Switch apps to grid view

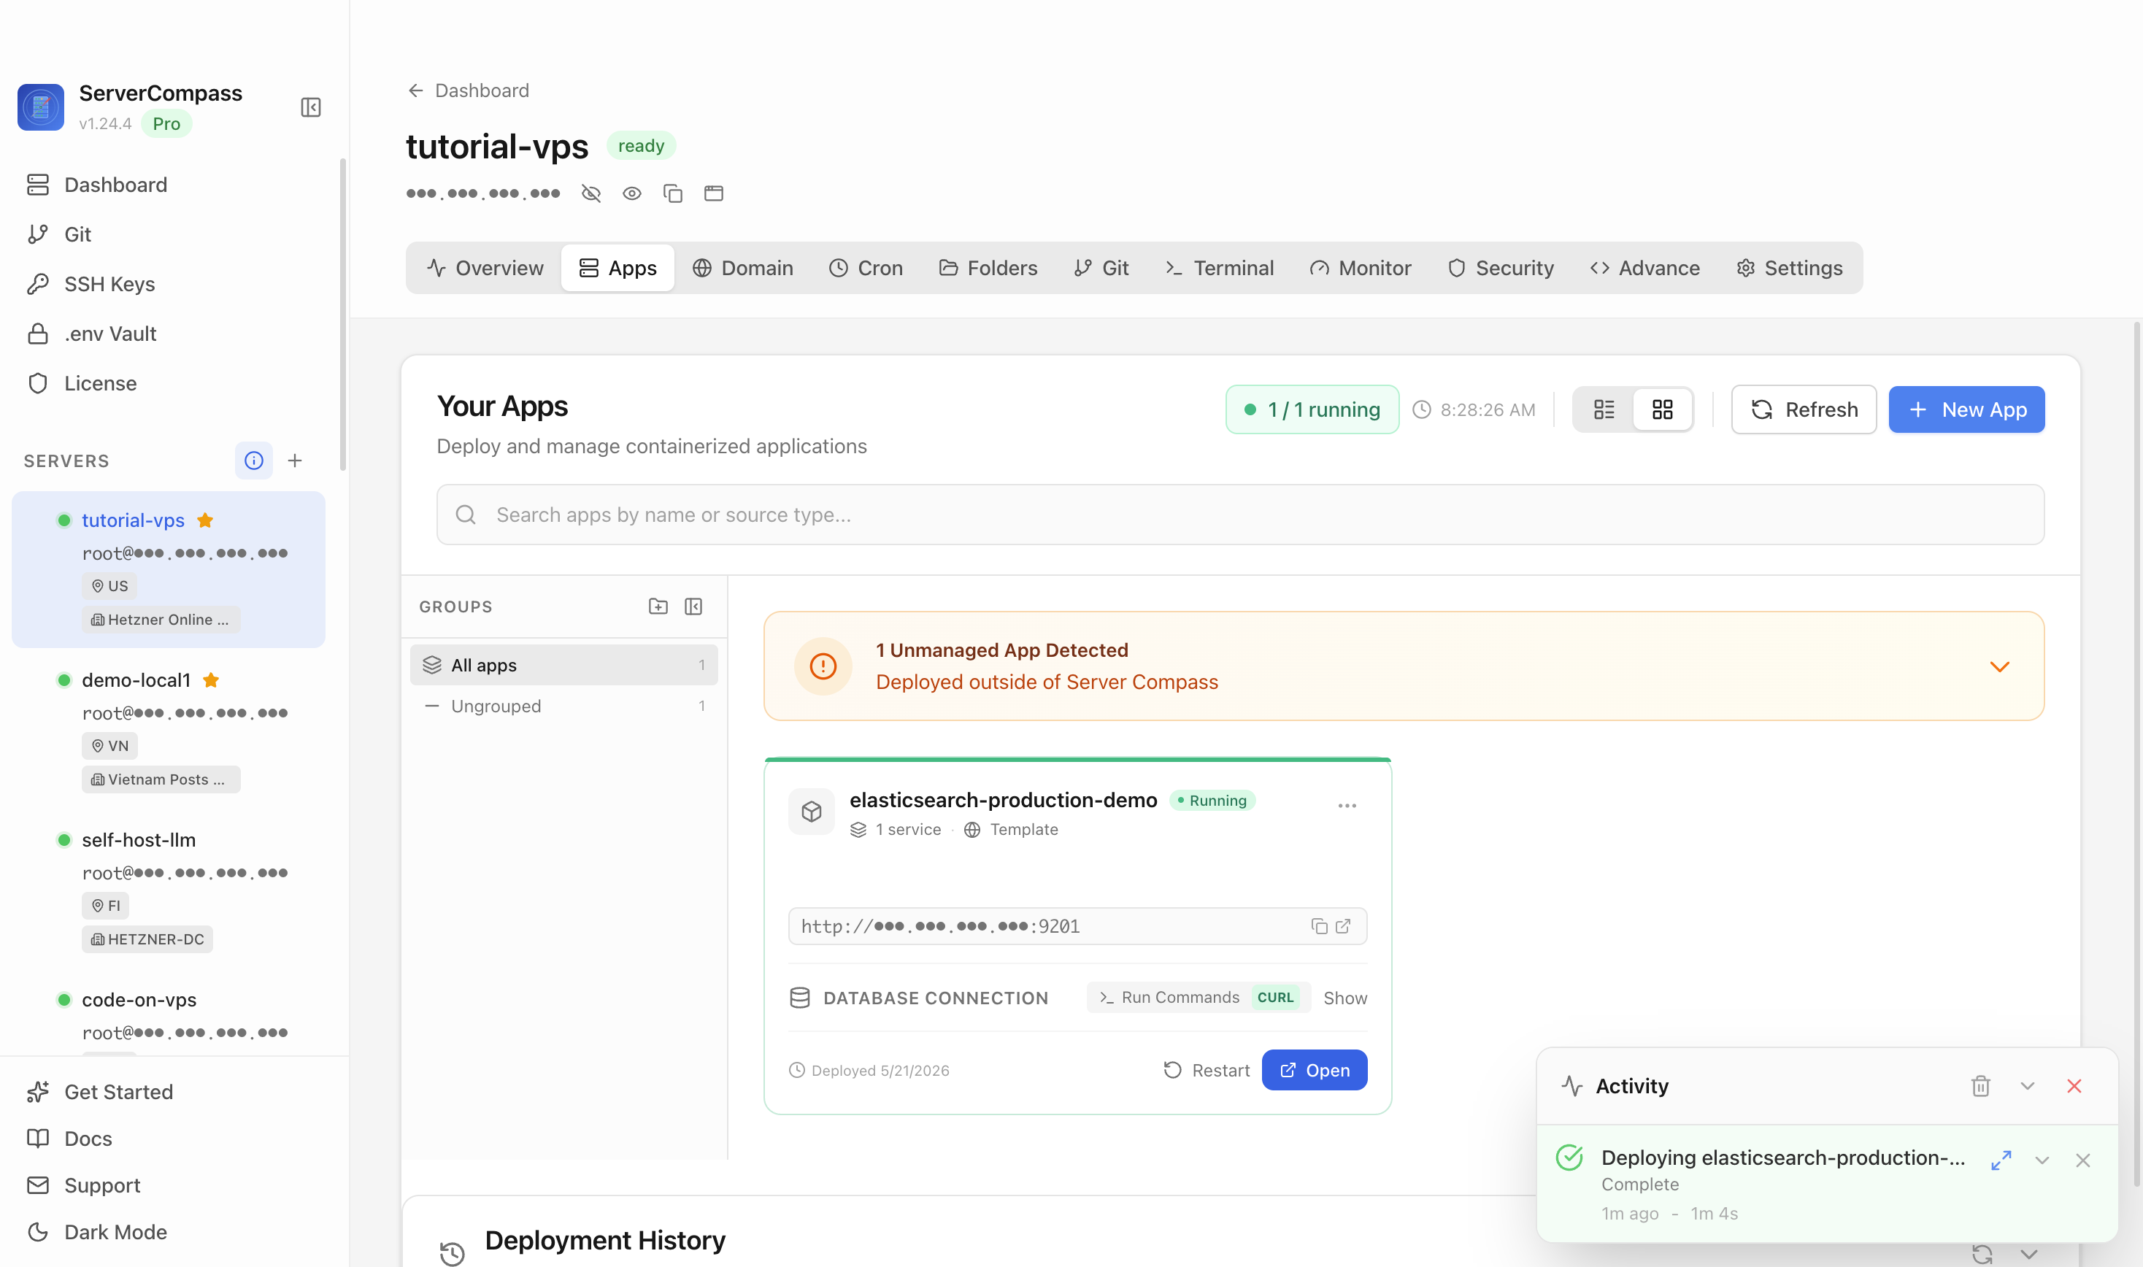(1662, 410)
